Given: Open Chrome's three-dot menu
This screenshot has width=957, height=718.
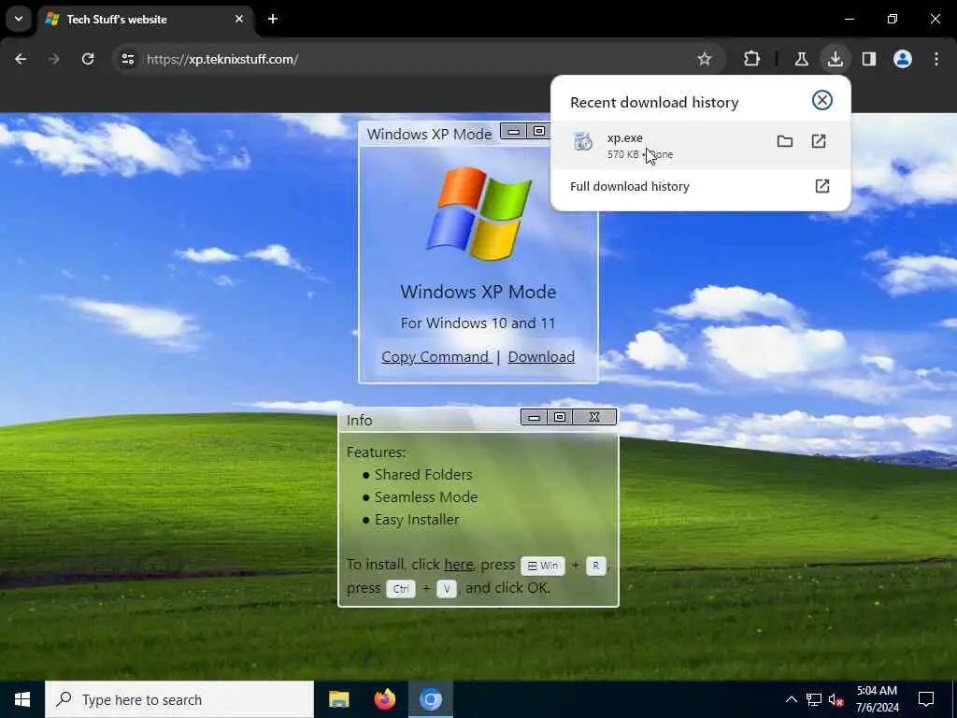Looking at the screenshot, I should pyautogui.click(x=936, y=59).
